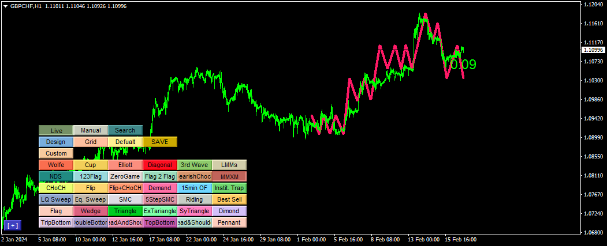
Task: Click the ExTariangle button
Action: point(160,211)
